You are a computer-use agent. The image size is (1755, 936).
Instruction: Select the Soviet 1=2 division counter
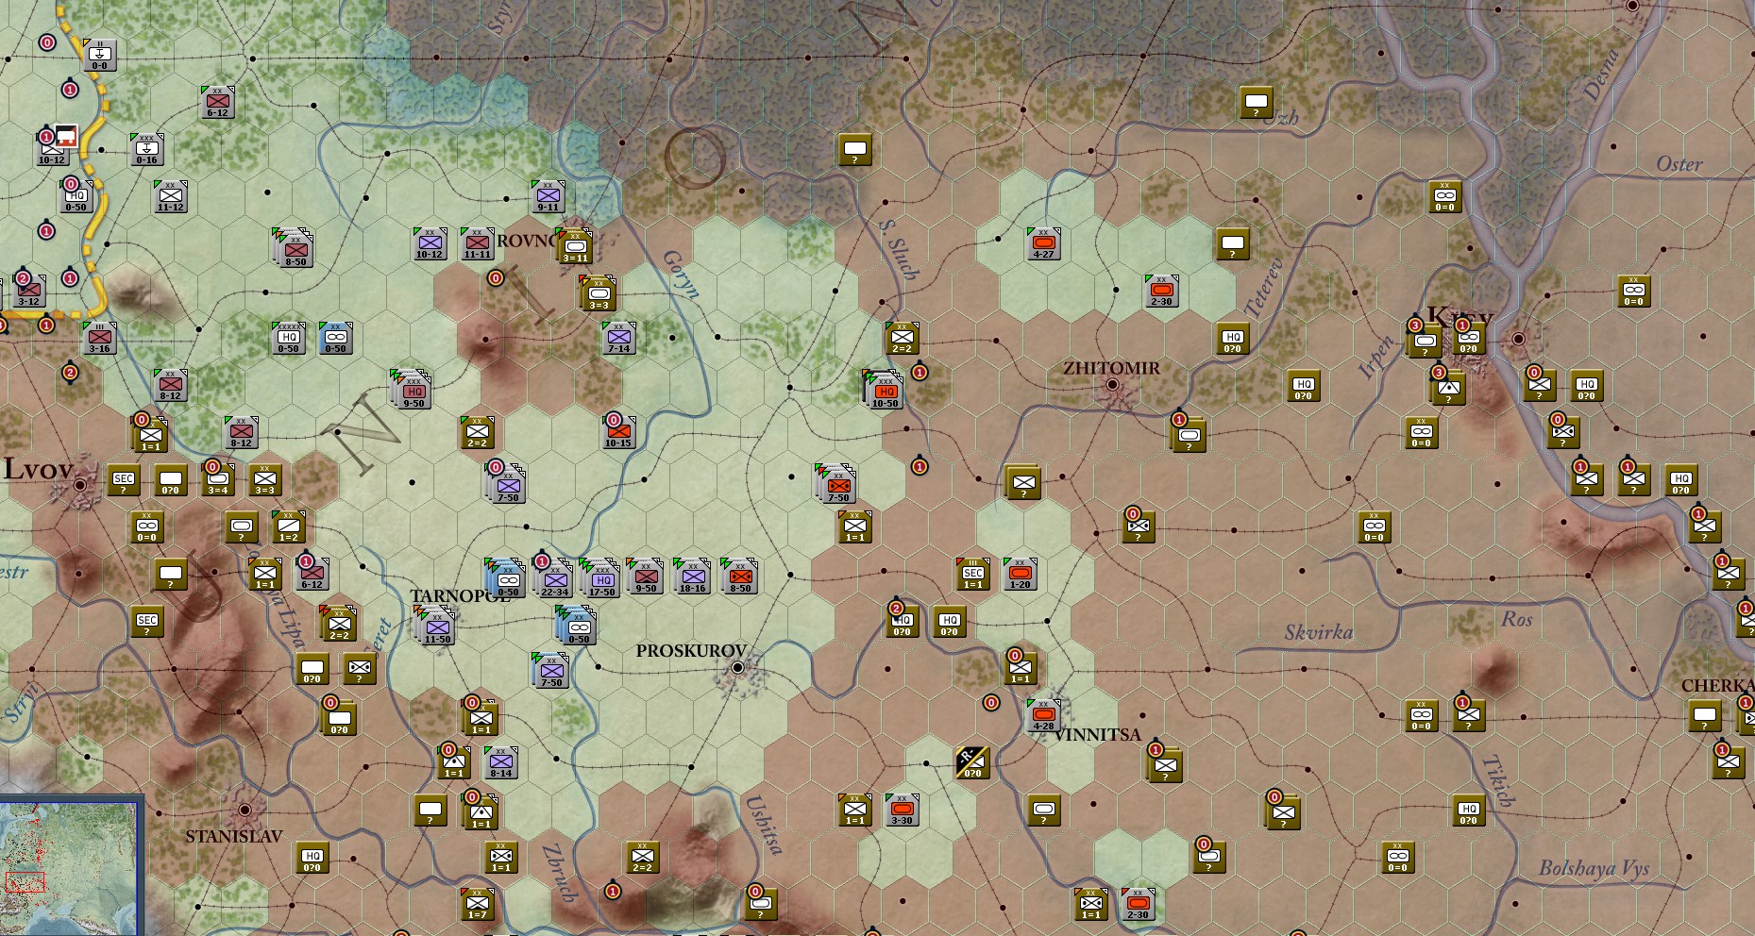288,526
